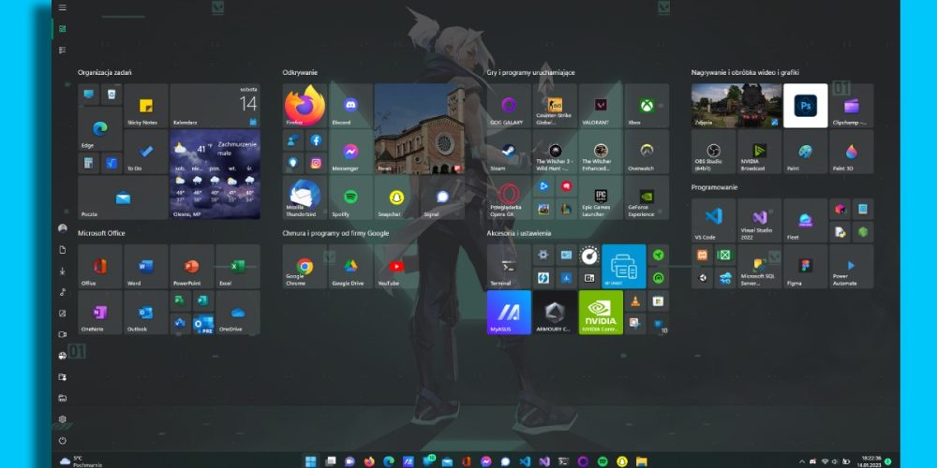The image size is (937, 468).
Task: Open the Figma tile
Action: 806,266
